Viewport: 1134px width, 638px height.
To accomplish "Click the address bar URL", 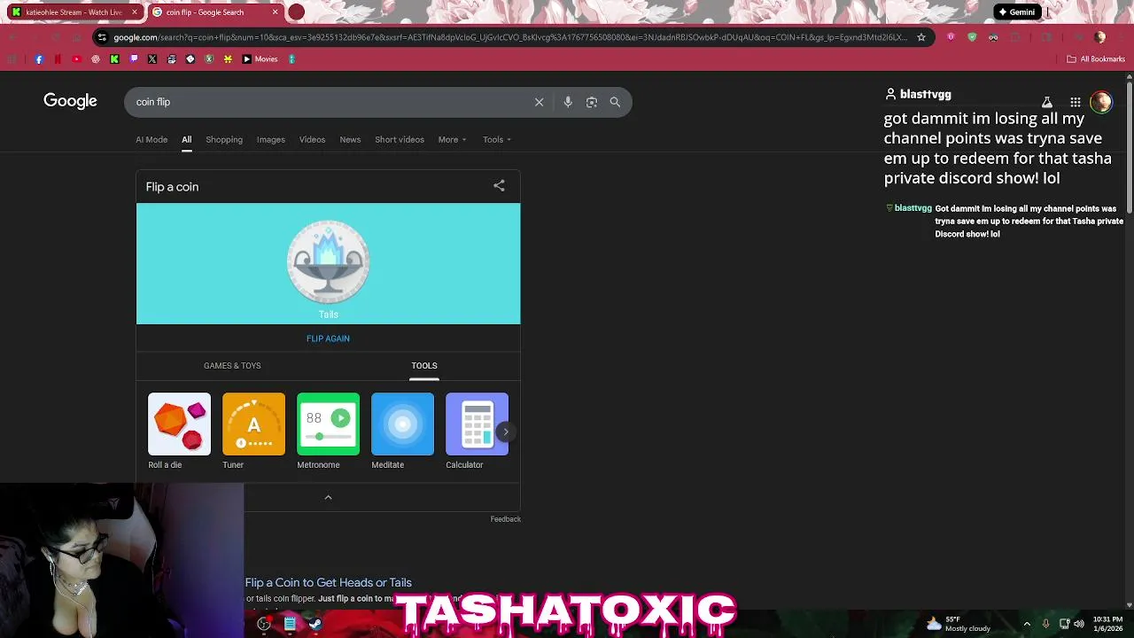I will point(509,37).
